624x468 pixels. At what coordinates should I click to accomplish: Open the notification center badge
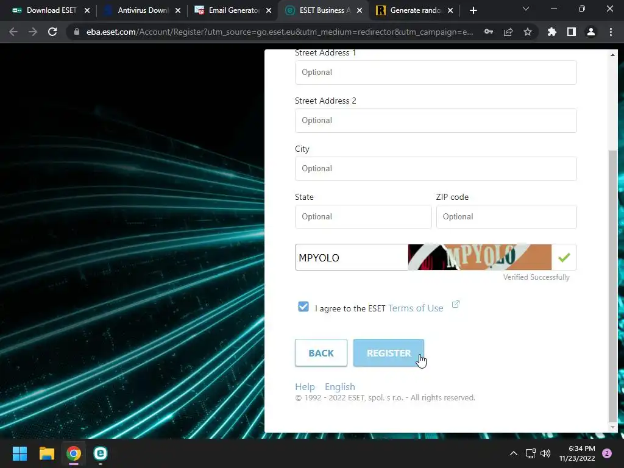coord(607,453)
